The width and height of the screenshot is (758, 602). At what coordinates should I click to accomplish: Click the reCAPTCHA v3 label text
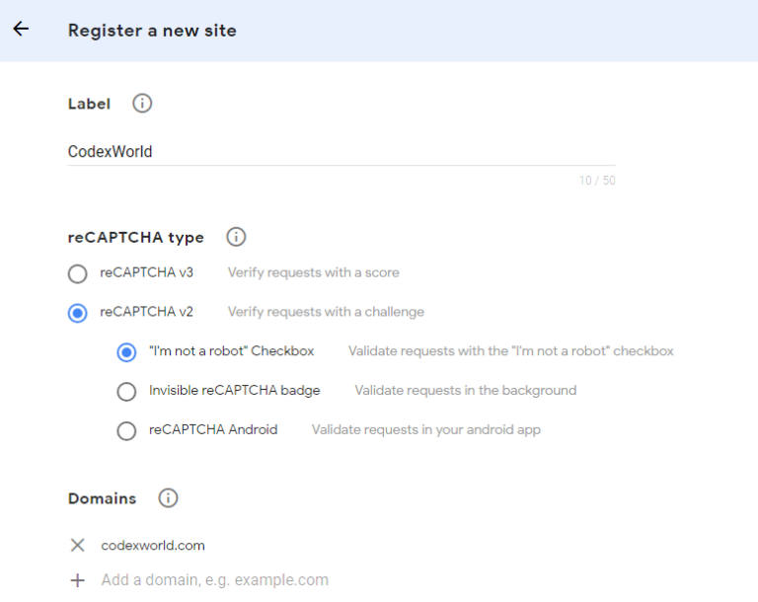coord(146,272)
